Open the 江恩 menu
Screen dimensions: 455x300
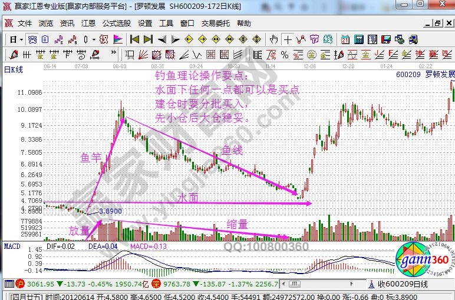click(x=88, y=24)
